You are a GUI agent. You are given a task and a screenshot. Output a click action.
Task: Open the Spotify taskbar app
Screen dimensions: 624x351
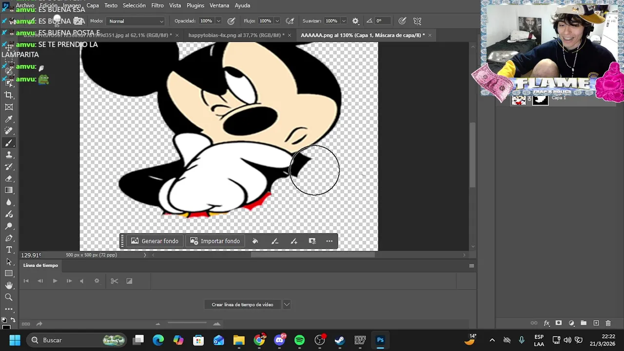pos(299,340)
